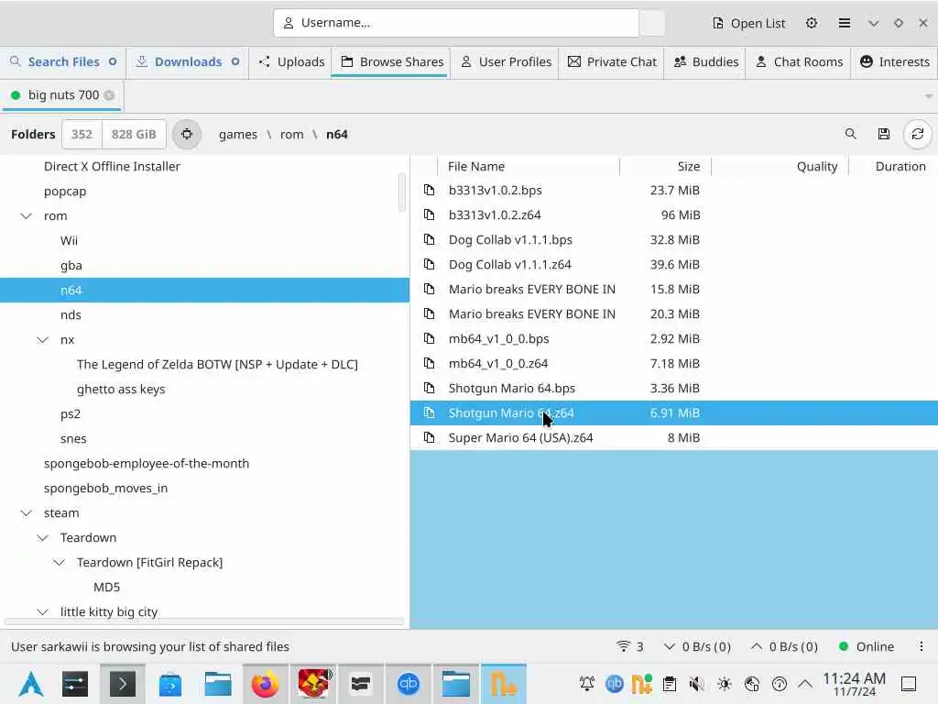Switch to the Search Files tab
The image size is (938, 704).
tap(63, 61)
